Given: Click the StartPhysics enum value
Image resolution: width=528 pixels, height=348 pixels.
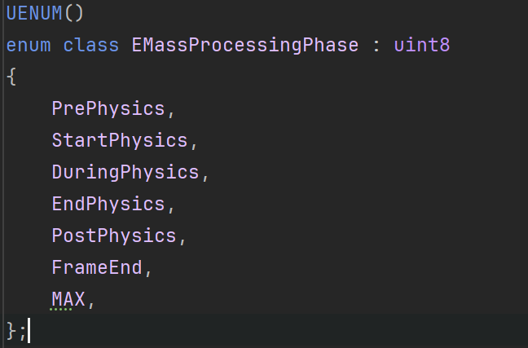Looking at the screenshot, I should click(120, 139).
